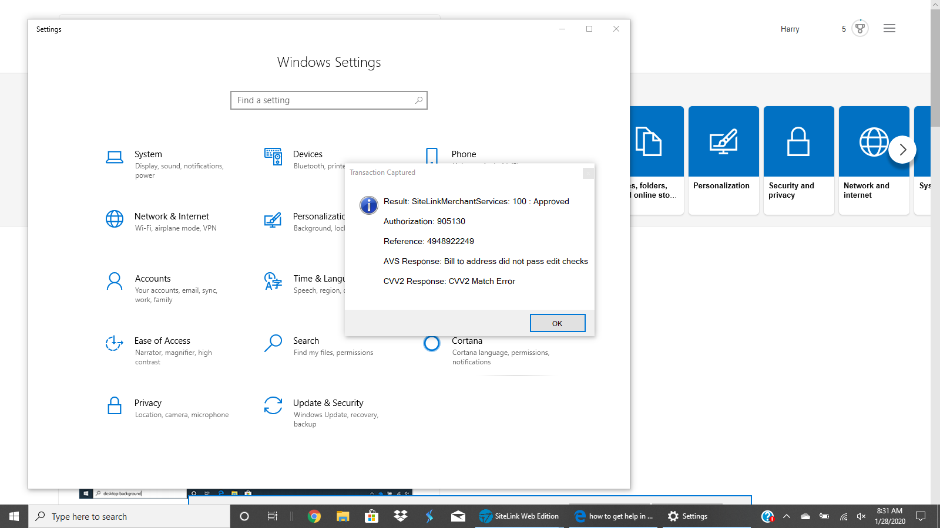
Task: Open the Search magnifier settings icon
Action: [273, 343]
